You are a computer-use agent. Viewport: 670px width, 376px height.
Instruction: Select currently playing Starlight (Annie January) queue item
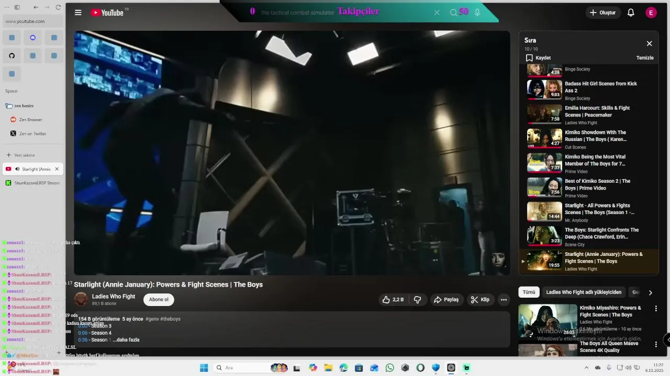point(589,261)
